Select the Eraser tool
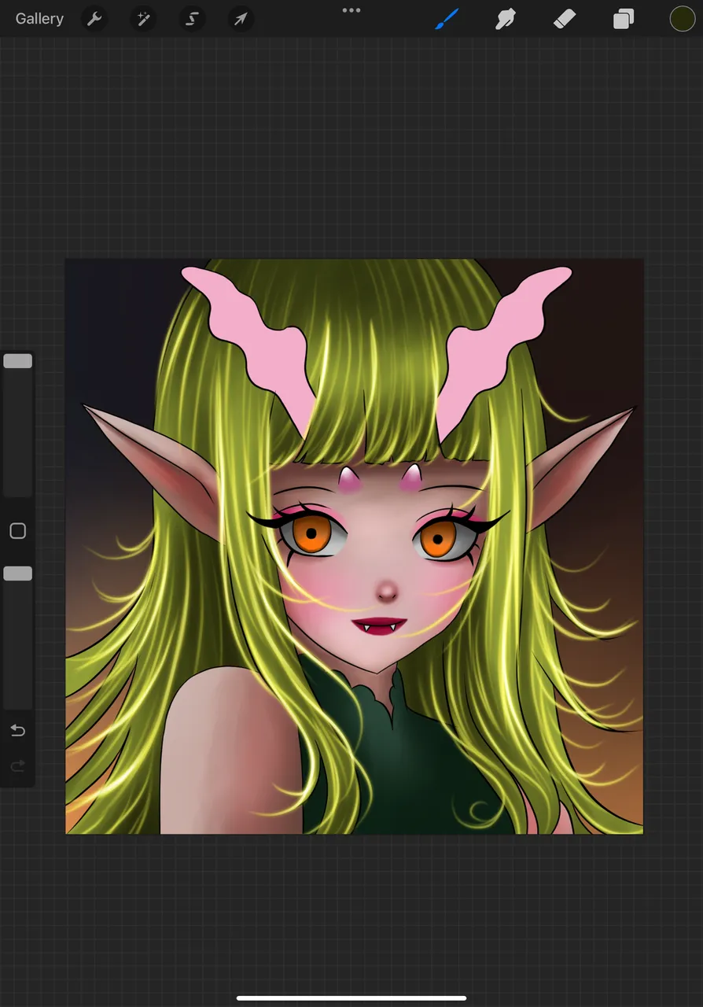Image resolution: width=703 pixels, height=1007 pixels. 565,19
